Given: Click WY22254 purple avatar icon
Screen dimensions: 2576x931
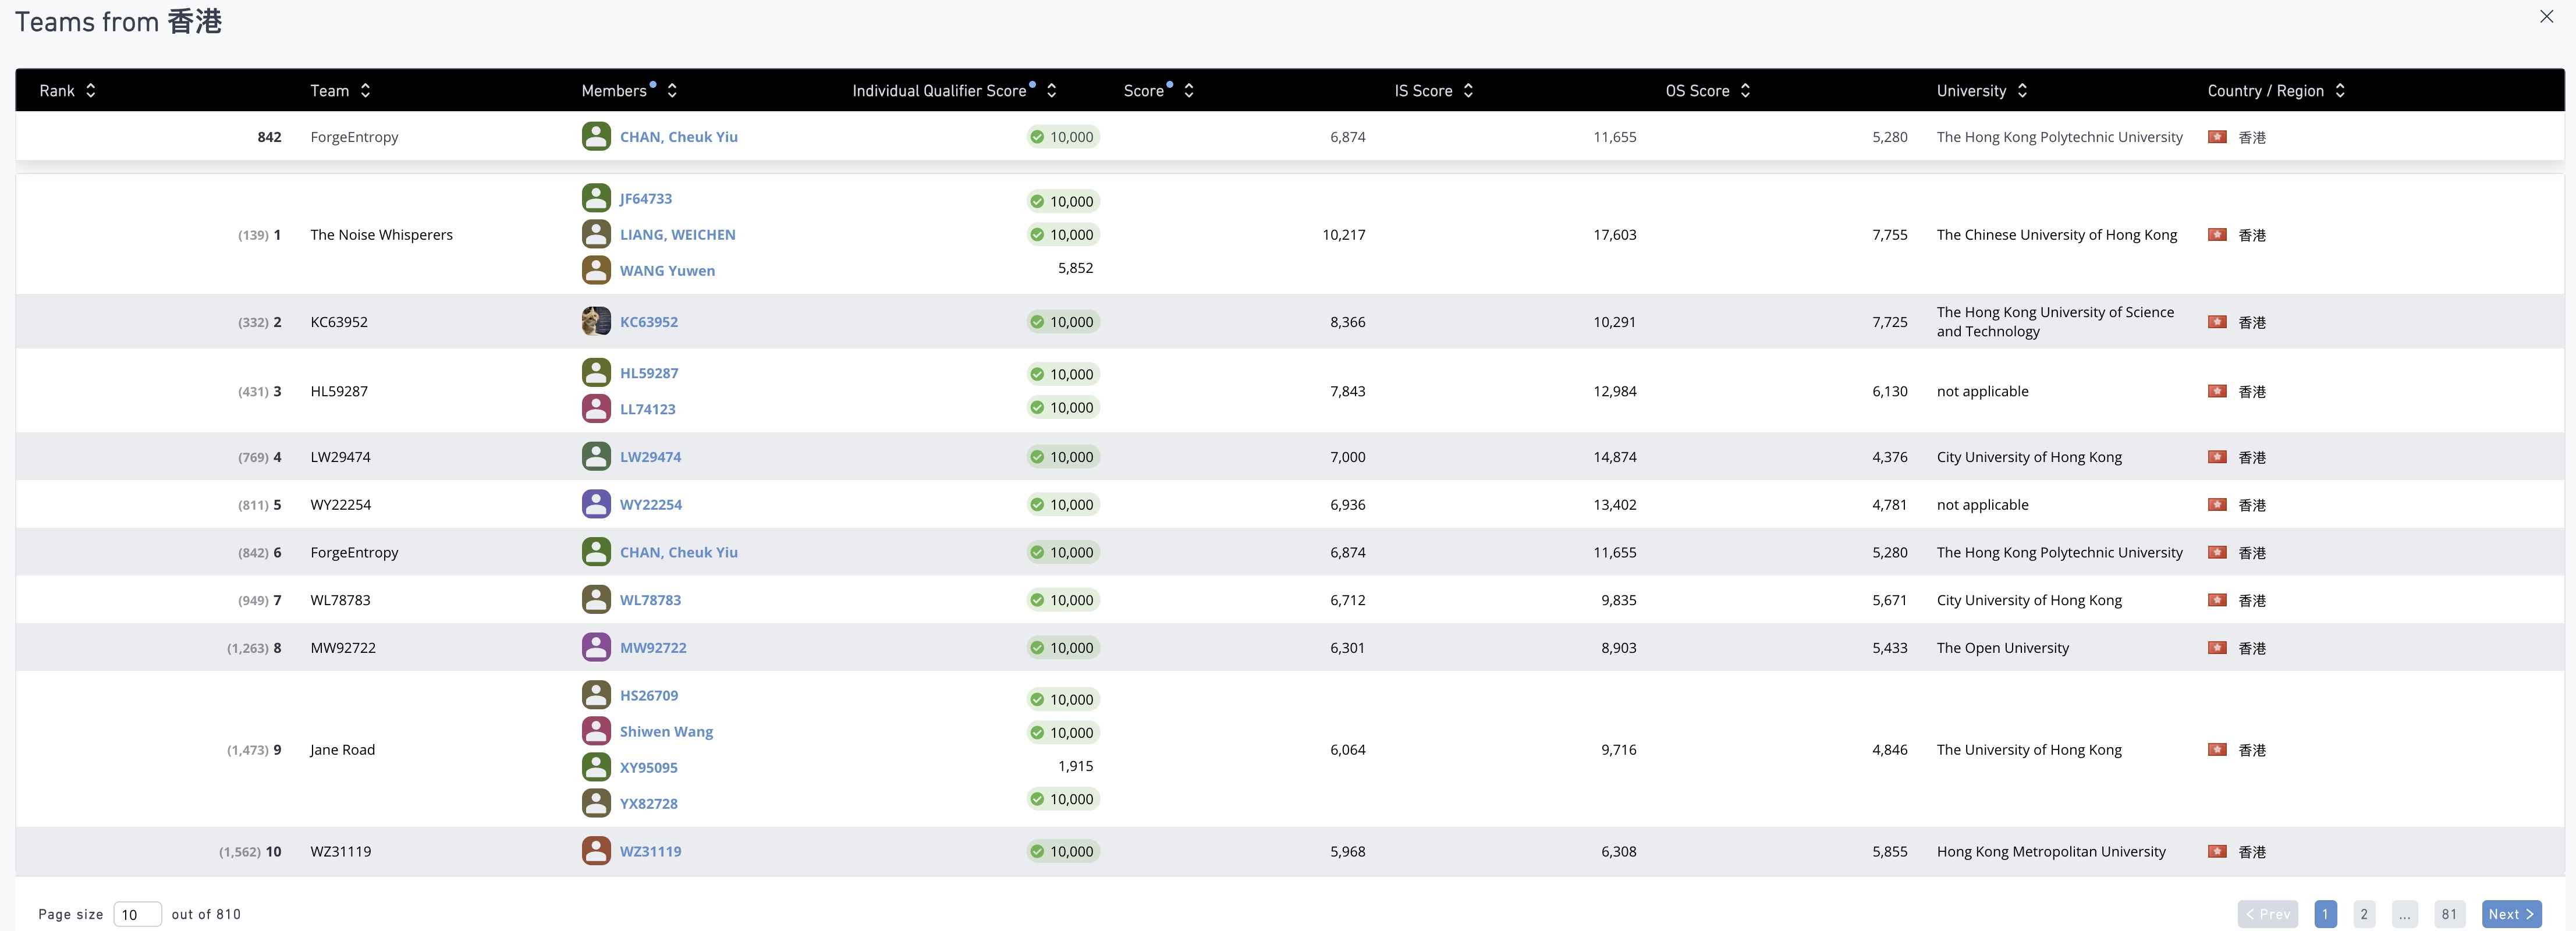Looking at the screenshot, I should coord(596,503).
